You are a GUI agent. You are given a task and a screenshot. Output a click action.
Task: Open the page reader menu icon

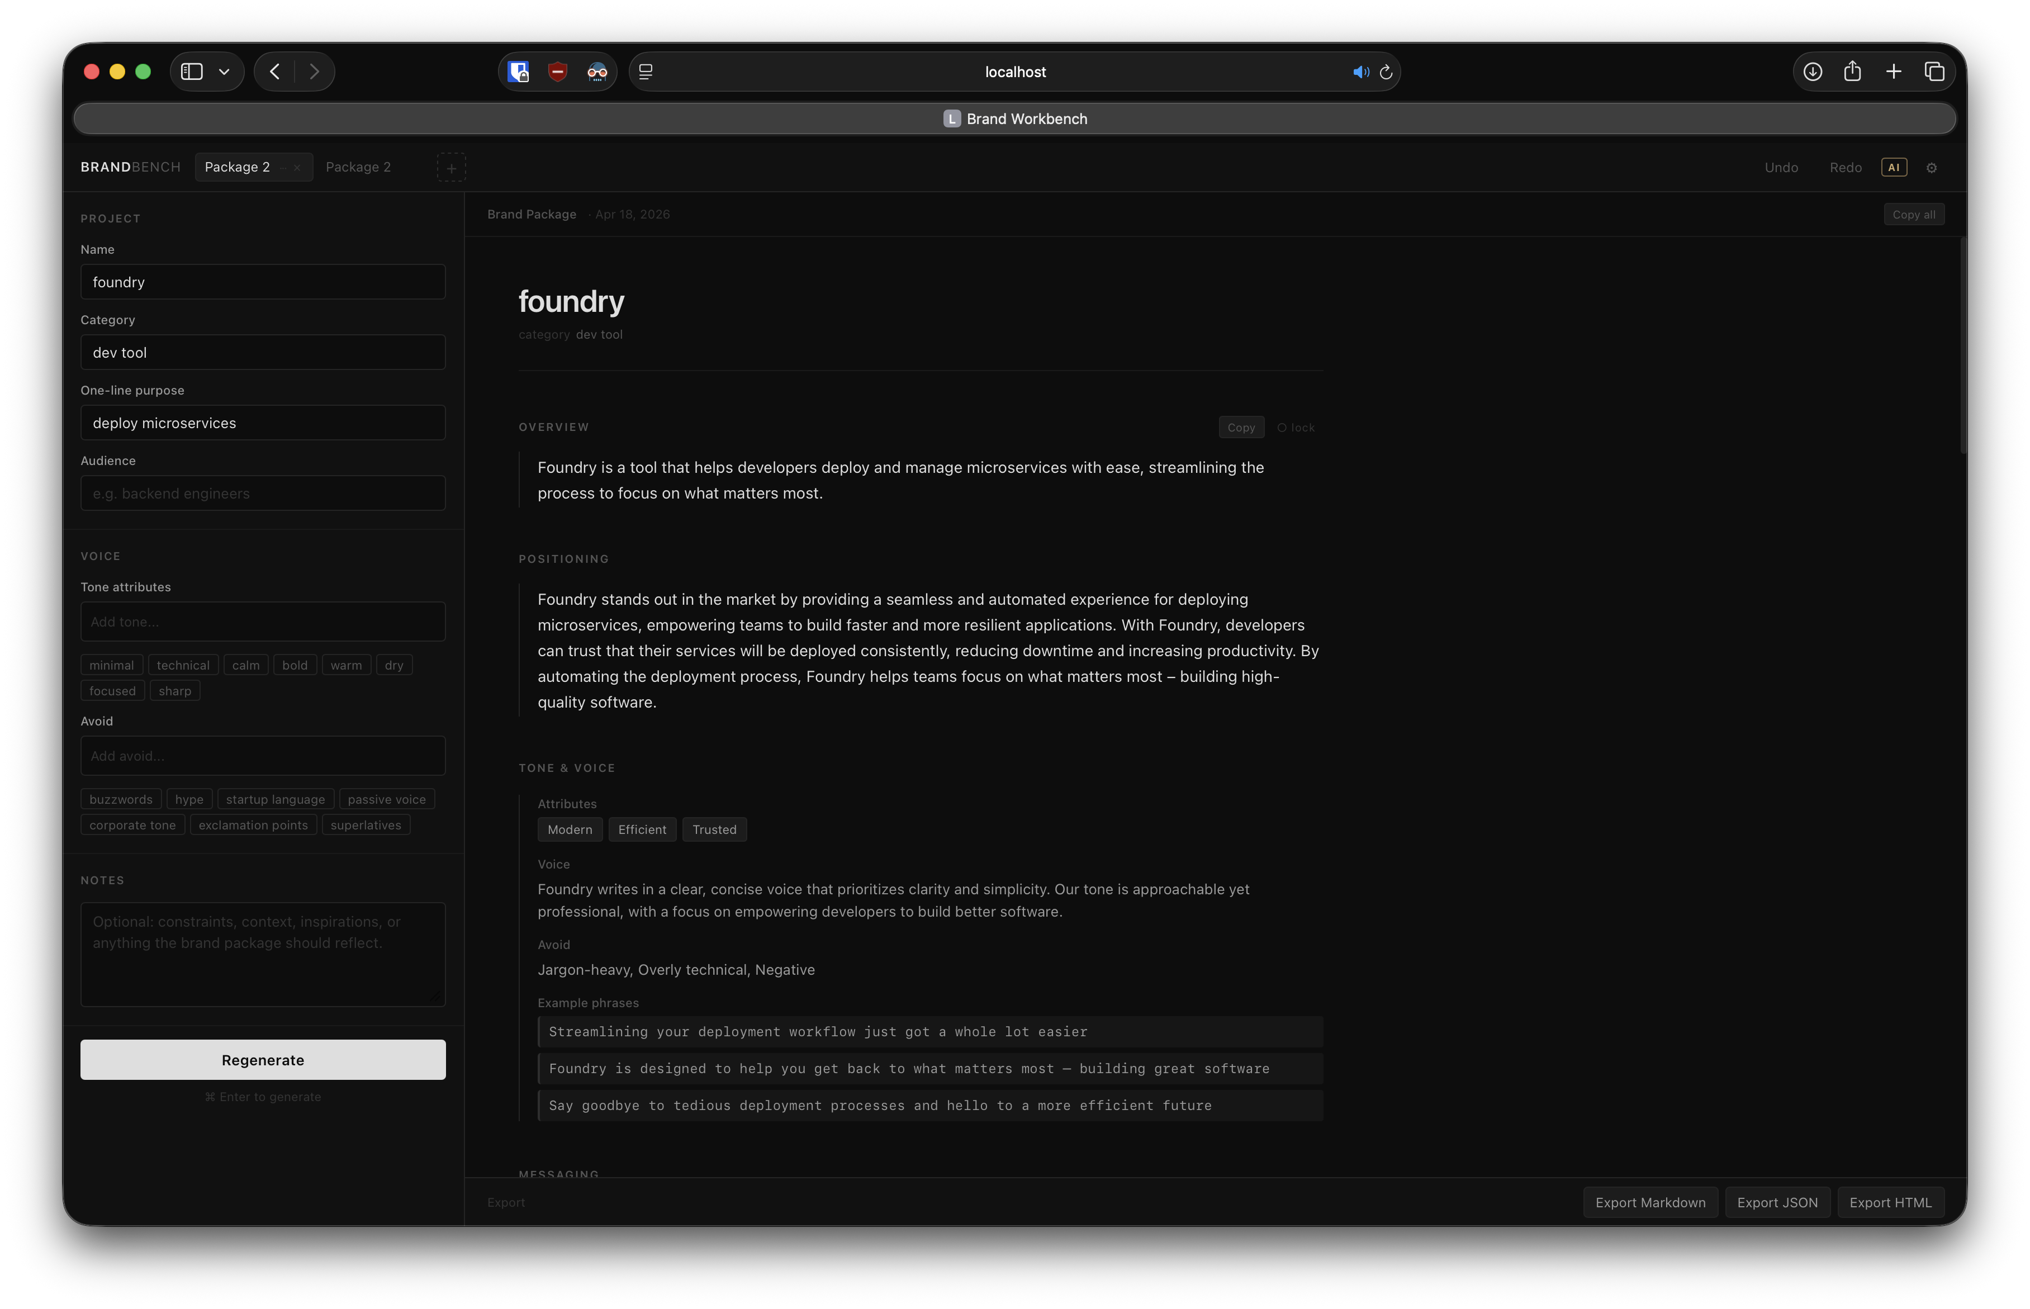tap(646, 72)
